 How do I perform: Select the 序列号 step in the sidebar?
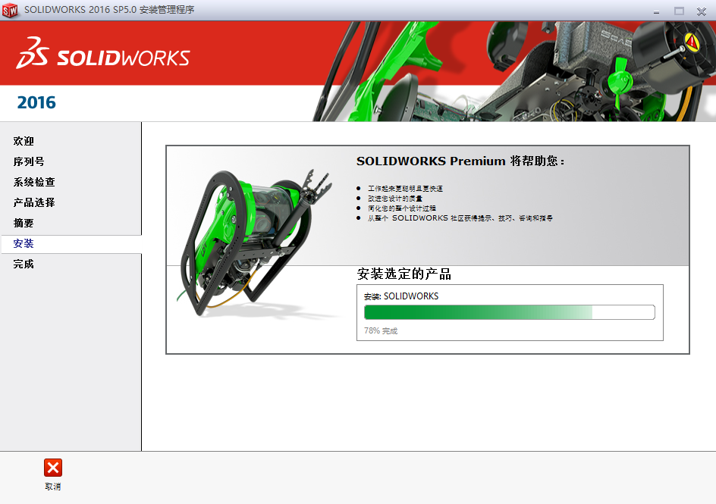(30, 161)
